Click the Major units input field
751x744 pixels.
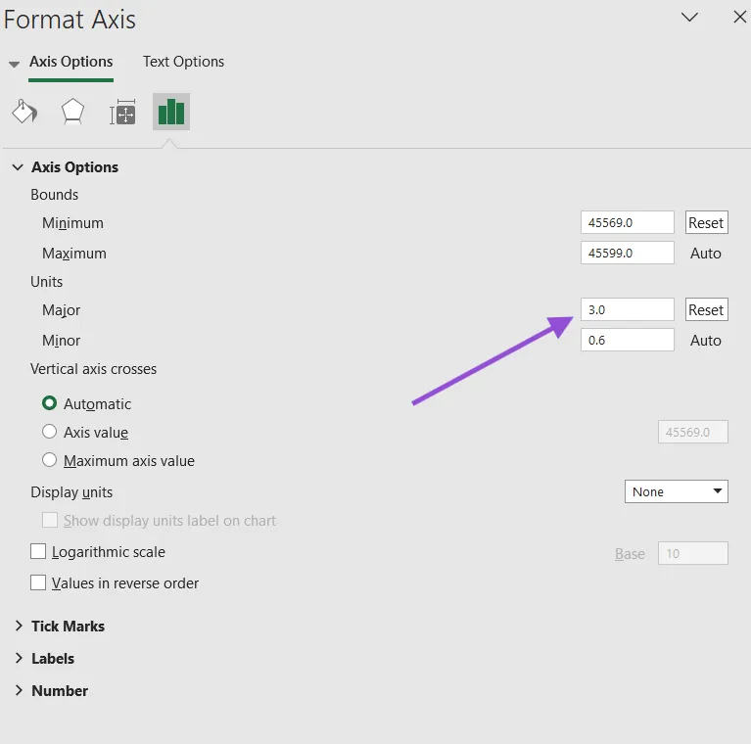627,309
